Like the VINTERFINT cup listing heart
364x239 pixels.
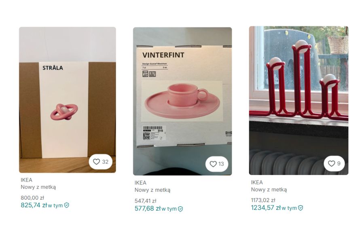213,164
